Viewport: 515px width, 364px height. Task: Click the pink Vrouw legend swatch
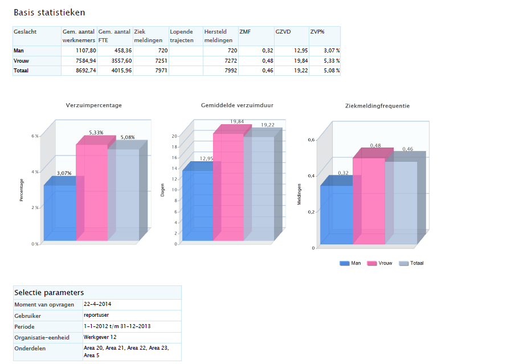click(x=372, y=263)
